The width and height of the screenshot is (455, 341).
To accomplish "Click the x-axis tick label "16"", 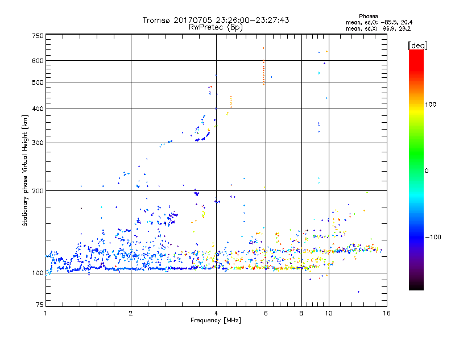I will 387,313.
